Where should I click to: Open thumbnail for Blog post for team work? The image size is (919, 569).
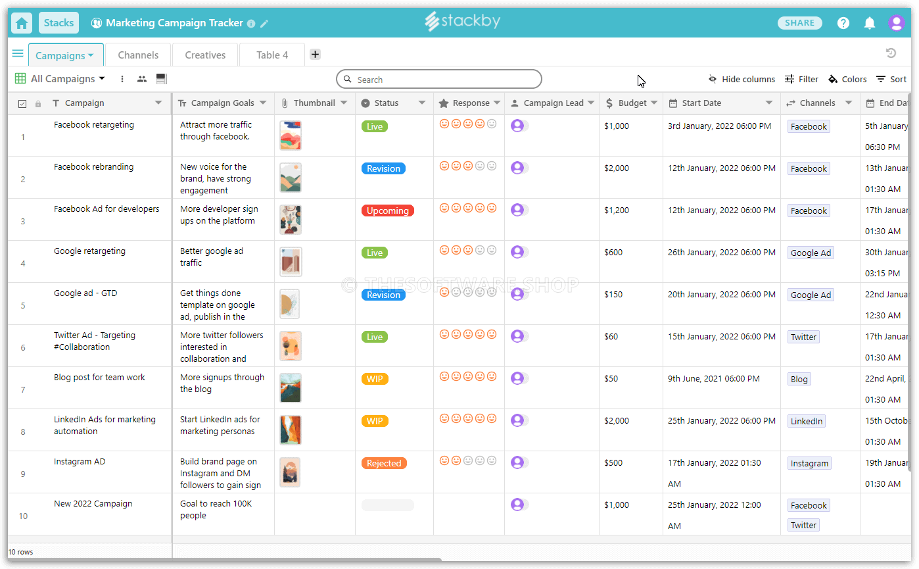[x=290, y=388]
